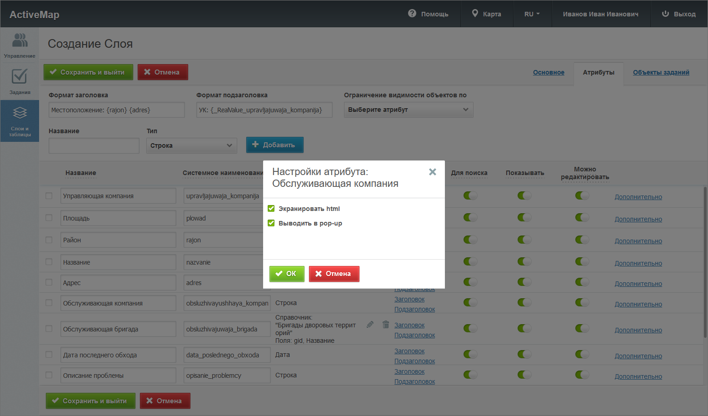The image size is (708, 416).
Task: Switch to the Объекты заданий tab
Action: click(661, 72)
